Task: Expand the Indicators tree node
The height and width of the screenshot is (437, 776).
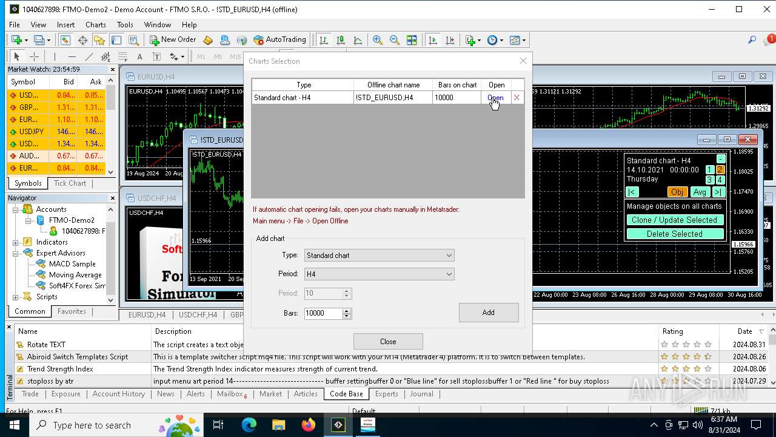Action: 15,242
